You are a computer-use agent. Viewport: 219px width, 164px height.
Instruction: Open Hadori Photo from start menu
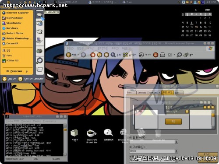13,33
